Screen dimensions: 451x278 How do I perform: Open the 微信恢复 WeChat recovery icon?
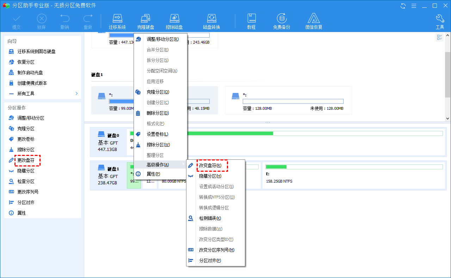[x=314, y=22]
